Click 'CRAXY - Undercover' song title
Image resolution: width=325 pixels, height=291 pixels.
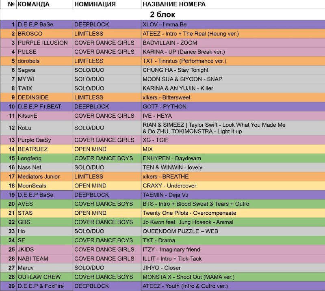[169, 185]
